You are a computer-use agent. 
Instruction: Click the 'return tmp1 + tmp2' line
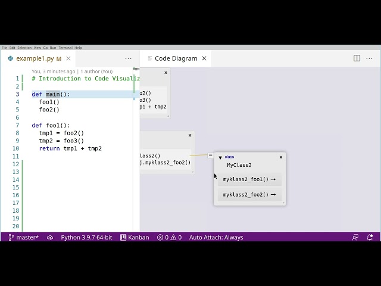click(70, 148)
